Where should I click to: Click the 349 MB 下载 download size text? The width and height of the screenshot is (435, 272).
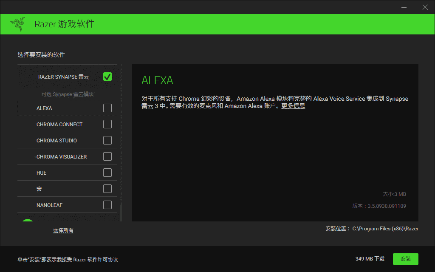(370, 259)
